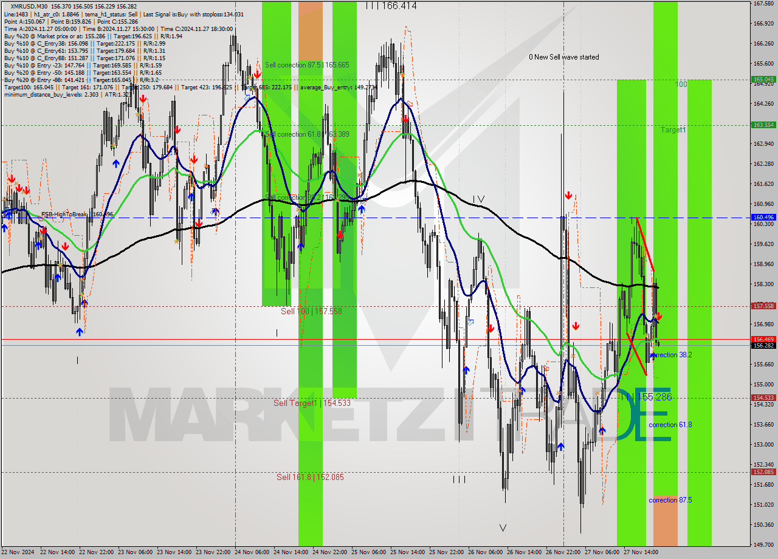Click the 158.960 price scale value
Viewport: 778px width, 559px height.
[764, 264]
